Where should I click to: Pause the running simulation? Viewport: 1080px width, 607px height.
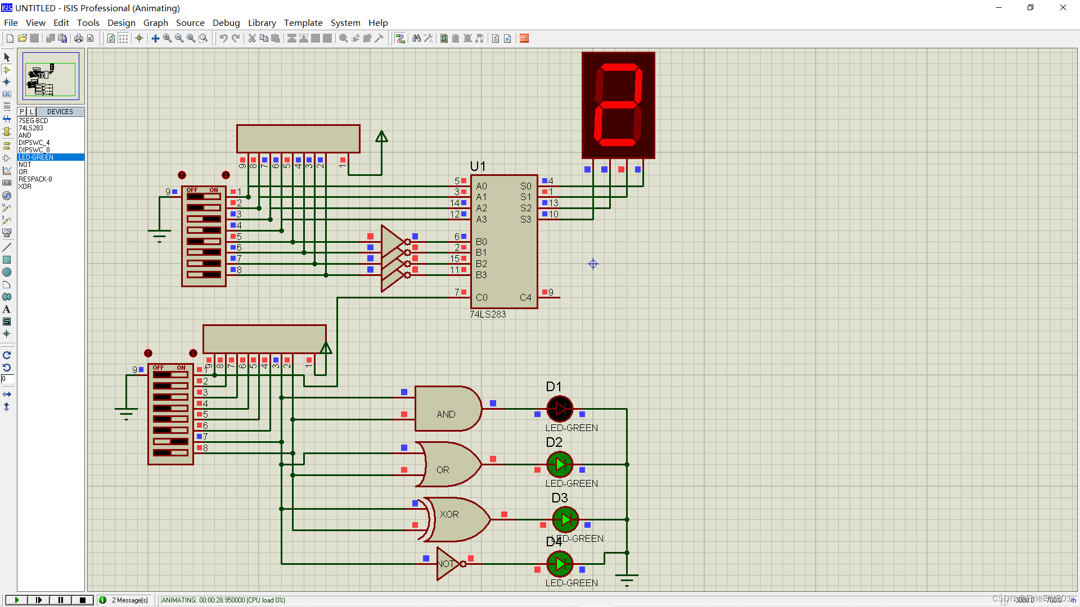(61, 600)
